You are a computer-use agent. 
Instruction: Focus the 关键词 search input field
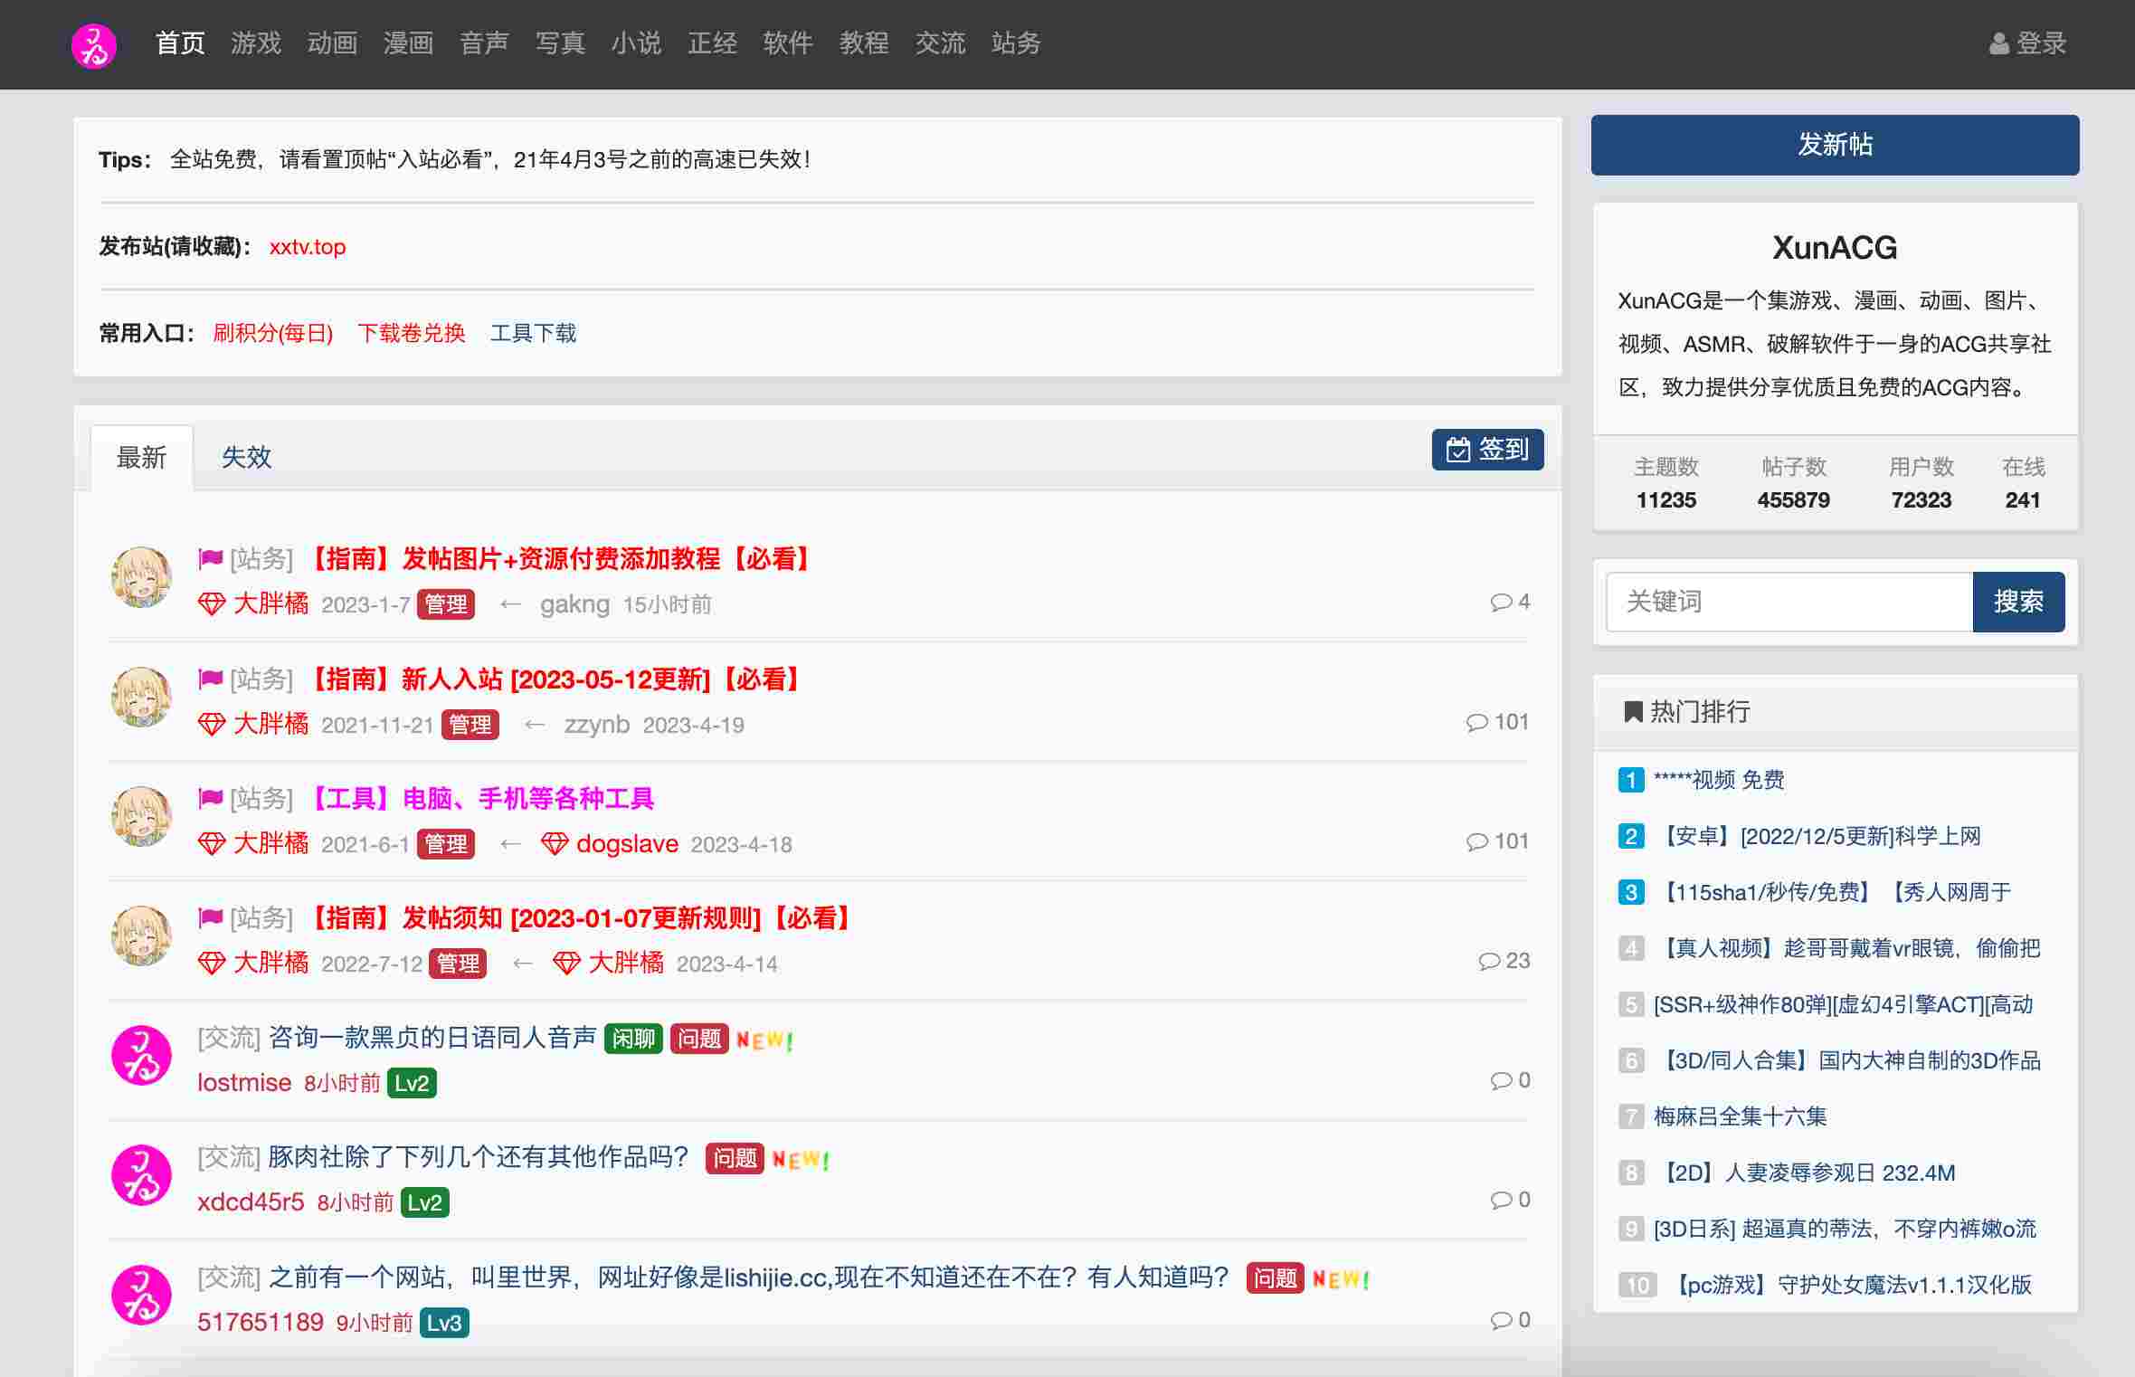(x=1789, y=602)
